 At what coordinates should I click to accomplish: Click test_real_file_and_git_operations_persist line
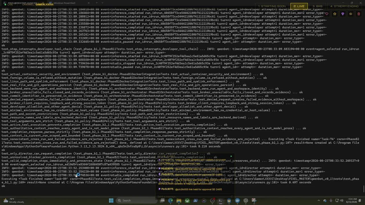124,85
